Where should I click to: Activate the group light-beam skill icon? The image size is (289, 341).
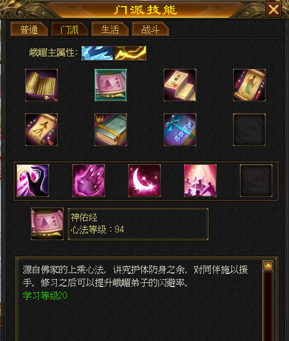pos(200,180)
